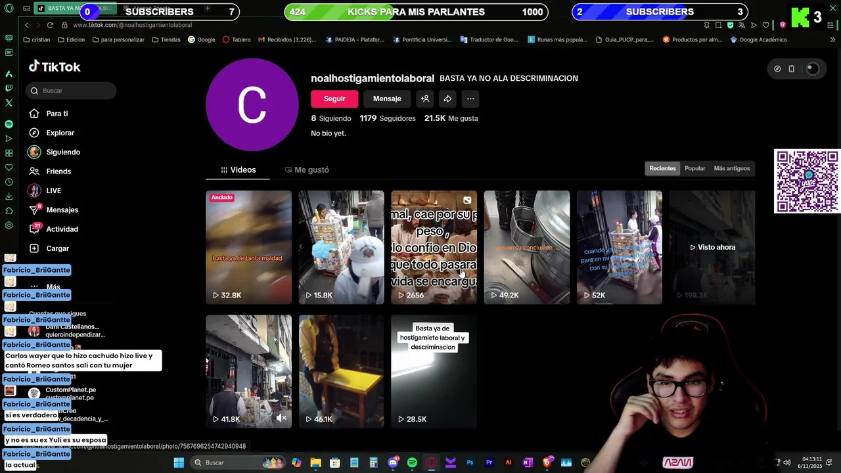The height and width of the screenshot is (473, 841).
Task: Open the video with 49.2K views
Action: (x=527, y=247)
